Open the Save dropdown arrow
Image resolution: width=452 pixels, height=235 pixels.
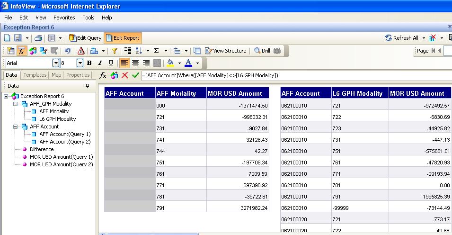coord(27,38)
